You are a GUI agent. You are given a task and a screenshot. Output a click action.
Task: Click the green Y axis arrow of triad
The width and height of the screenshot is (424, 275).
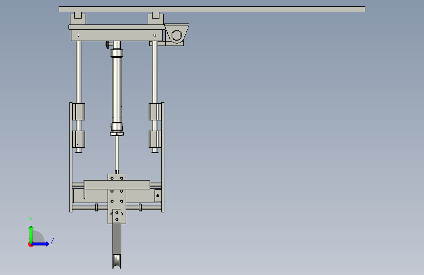[31, 234]
